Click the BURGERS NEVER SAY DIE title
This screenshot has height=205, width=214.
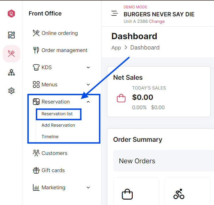159,14
